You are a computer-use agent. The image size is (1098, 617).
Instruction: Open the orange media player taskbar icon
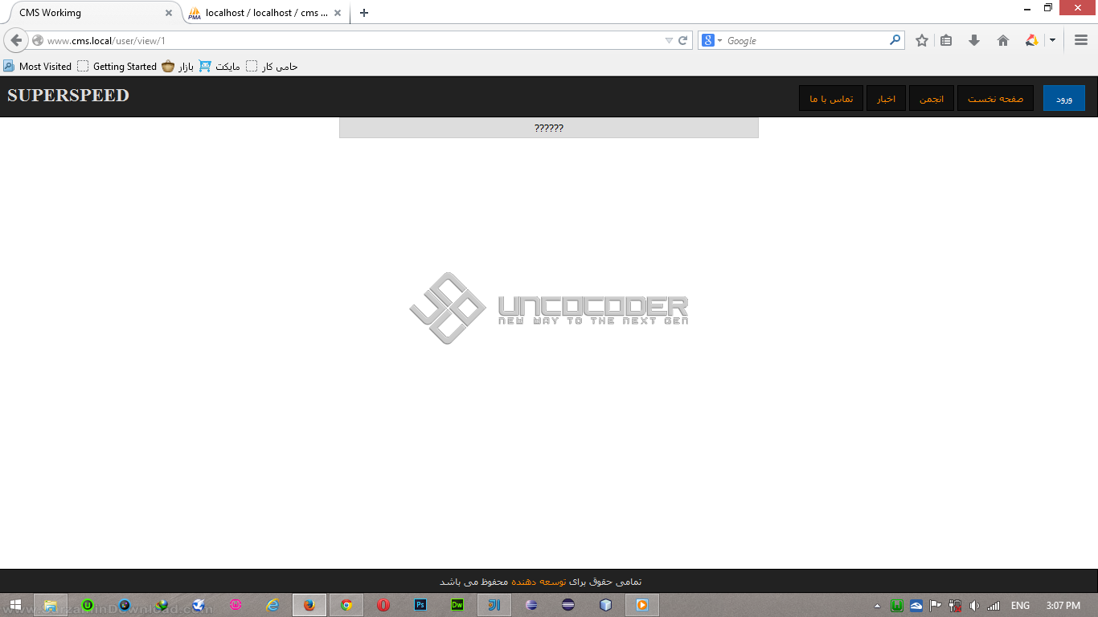coord(642,605)
